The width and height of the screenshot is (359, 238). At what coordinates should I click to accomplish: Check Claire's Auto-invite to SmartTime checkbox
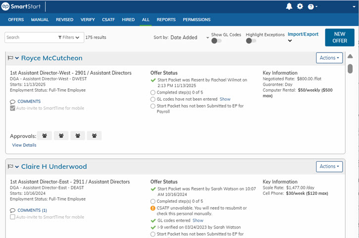pyautogui.click(x=12, y=217)
